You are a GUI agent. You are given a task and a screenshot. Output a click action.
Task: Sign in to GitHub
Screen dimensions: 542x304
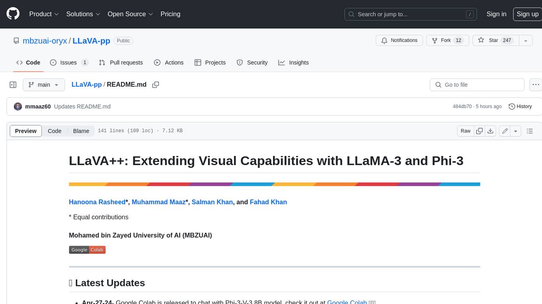(496, 14)
